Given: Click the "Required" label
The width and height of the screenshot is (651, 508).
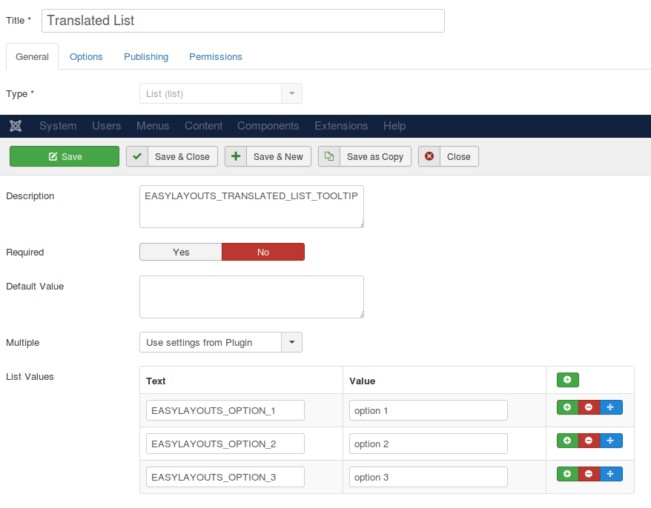Looking at the screenshot, I should point(25,252).
